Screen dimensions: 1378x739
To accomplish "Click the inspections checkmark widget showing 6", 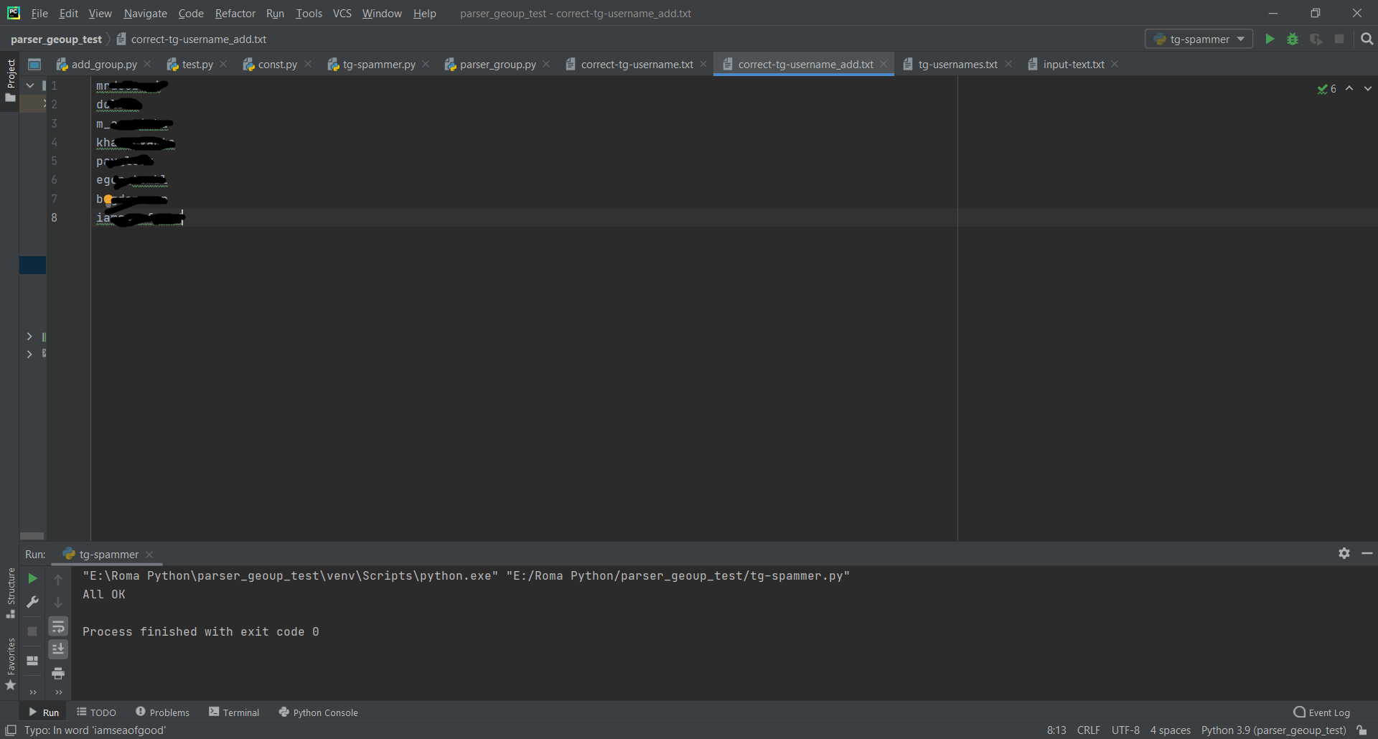I will [1326, 89].
